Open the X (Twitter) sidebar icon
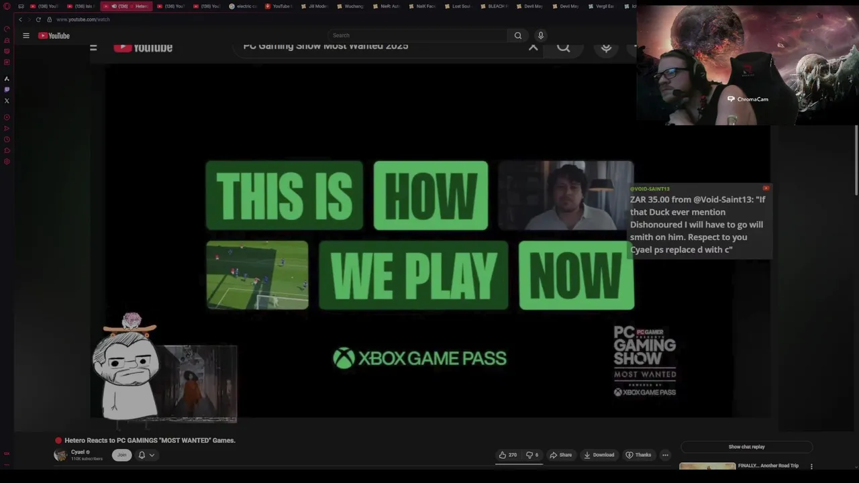The width and height of the screenshot is (859, 483). pos(7,101)
